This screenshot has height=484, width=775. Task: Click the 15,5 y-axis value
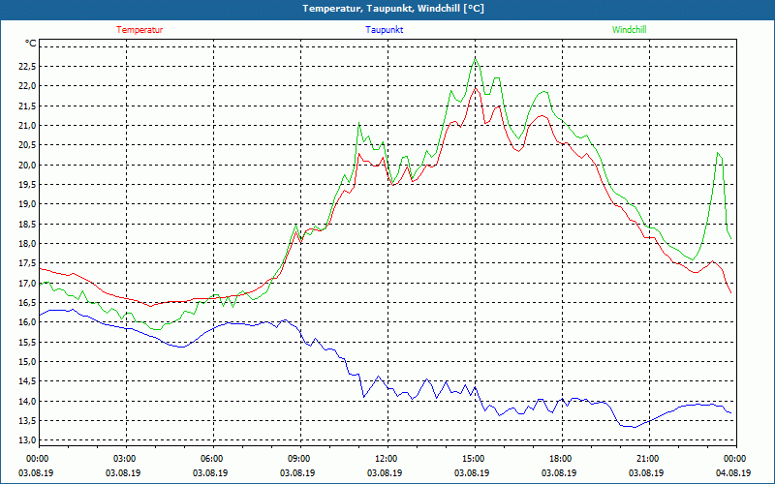28,342
